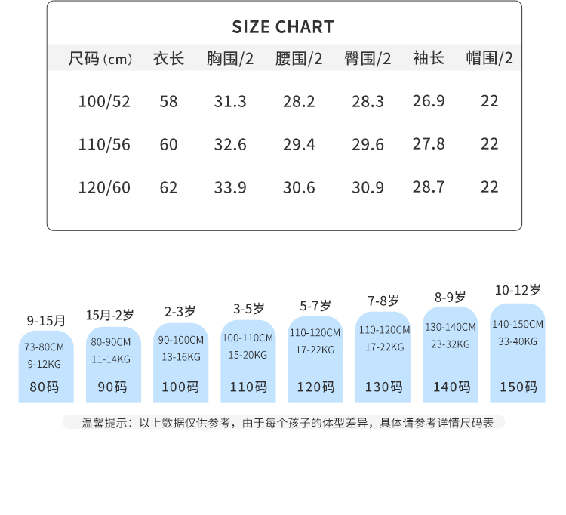566x515 pixels.
Task: Select the 140码 size card
Action: coord(451,355)
